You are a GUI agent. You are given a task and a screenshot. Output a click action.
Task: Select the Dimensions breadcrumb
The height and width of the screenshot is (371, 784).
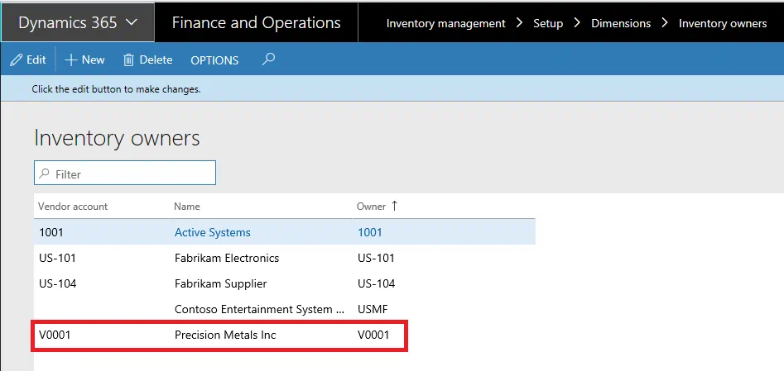point(621,23)
